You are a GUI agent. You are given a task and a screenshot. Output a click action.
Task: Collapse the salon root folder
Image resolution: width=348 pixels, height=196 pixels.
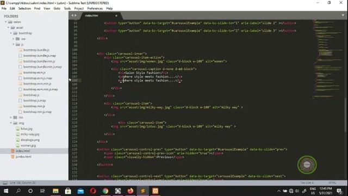click(x=6, y=22)
